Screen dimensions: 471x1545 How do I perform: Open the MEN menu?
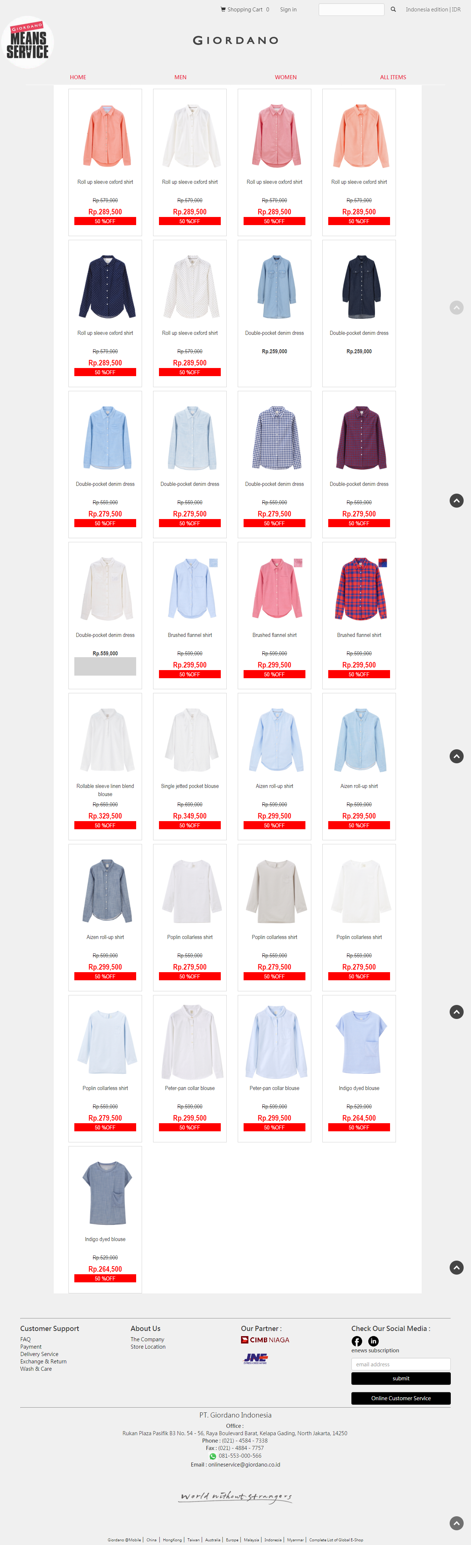[180, 77]
